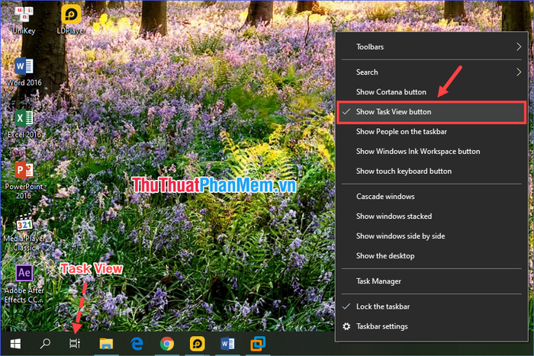Enable Show Cortana button
534x356 pixels.
coord(432,92)
